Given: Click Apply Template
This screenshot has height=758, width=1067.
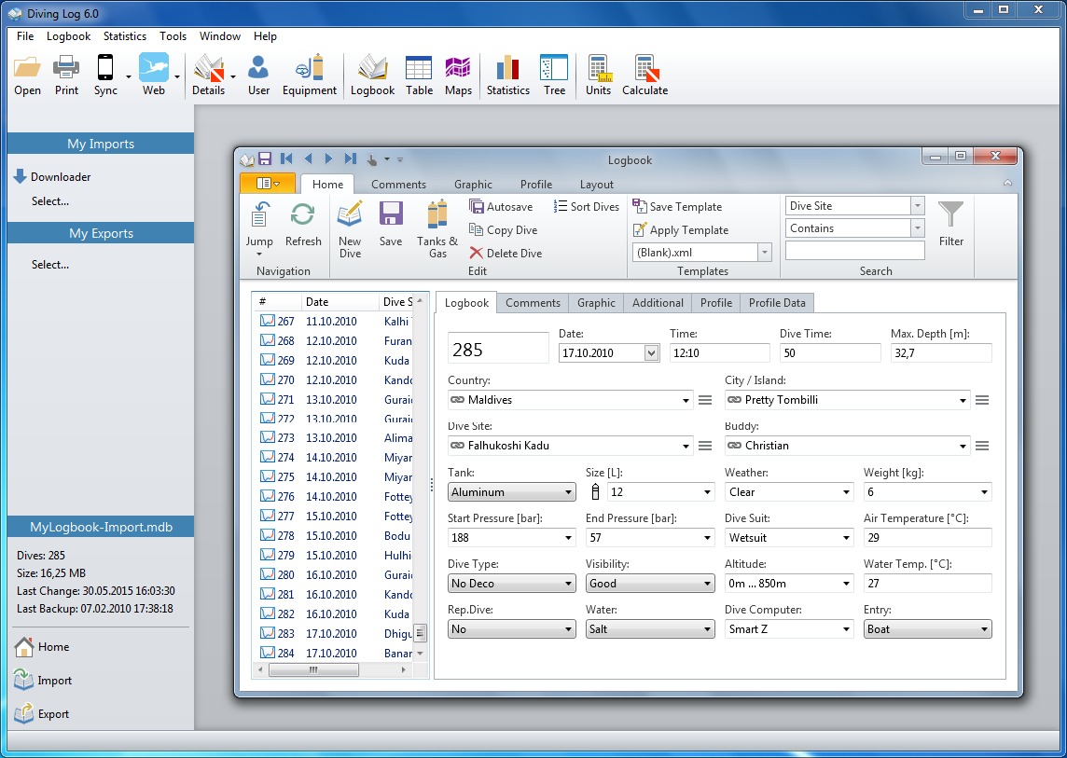Looking at the screenshot, I should tap(681, 230).
